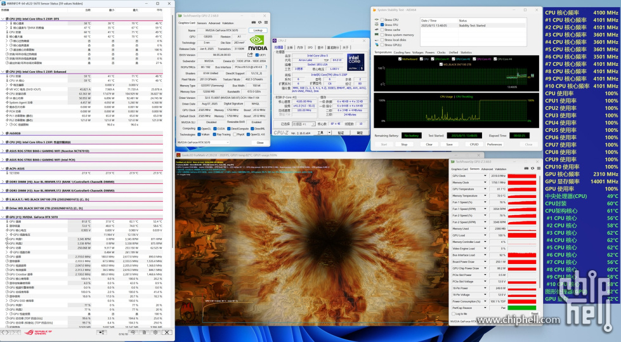Click the BIOS export share icon in GPU-Z
621x342 pixels.
click(250, 55)
